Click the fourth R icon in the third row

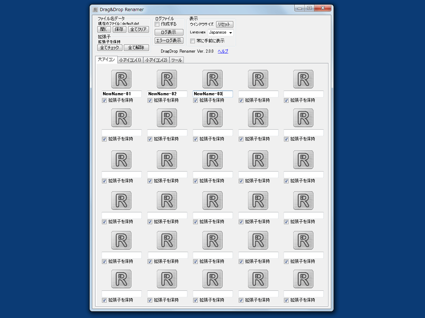pyautogui.click(x=258, y=160)
